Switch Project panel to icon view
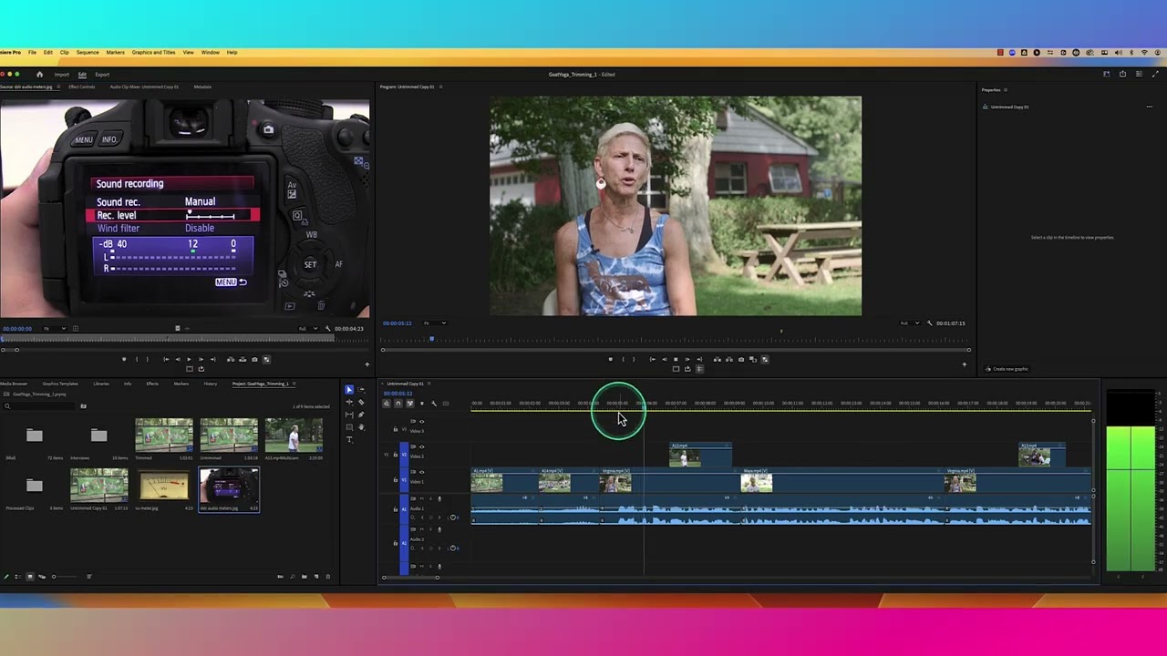The width and height of the screenshot is (1167, 656). coord(30,577)
